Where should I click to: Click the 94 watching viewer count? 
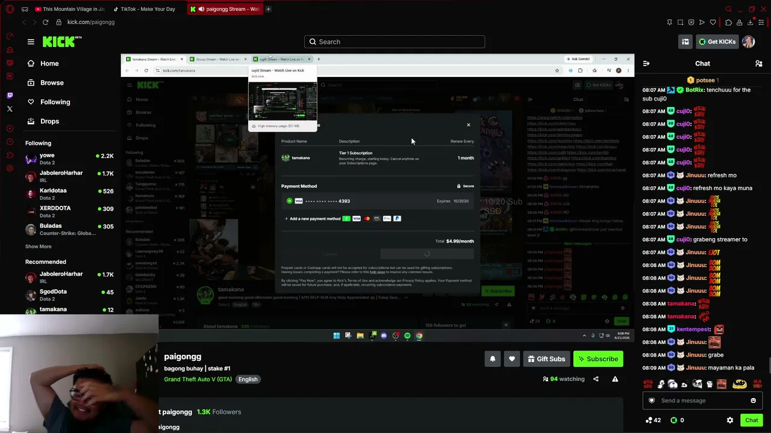point(564,379)
